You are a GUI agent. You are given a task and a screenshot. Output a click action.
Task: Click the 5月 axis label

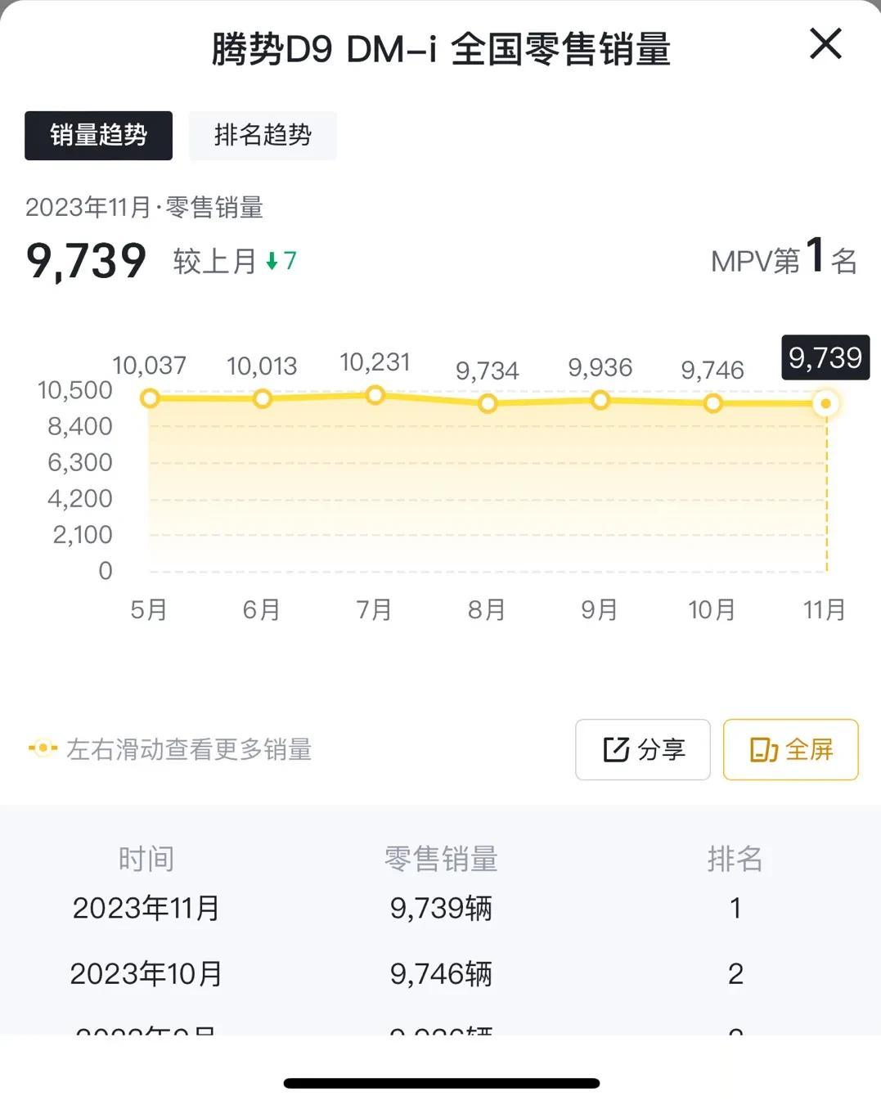[x=149, y=610]
